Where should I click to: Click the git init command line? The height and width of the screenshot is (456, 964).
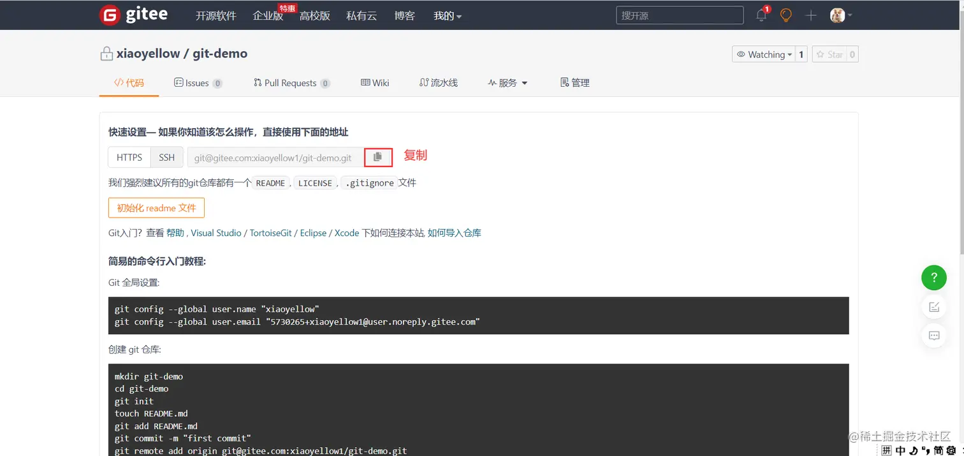click(134, 401)
